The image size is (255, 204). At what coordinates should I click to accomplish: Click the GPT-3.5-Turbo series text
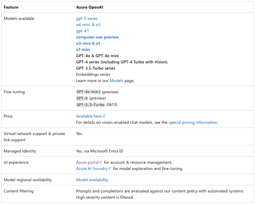pos(95,68)
